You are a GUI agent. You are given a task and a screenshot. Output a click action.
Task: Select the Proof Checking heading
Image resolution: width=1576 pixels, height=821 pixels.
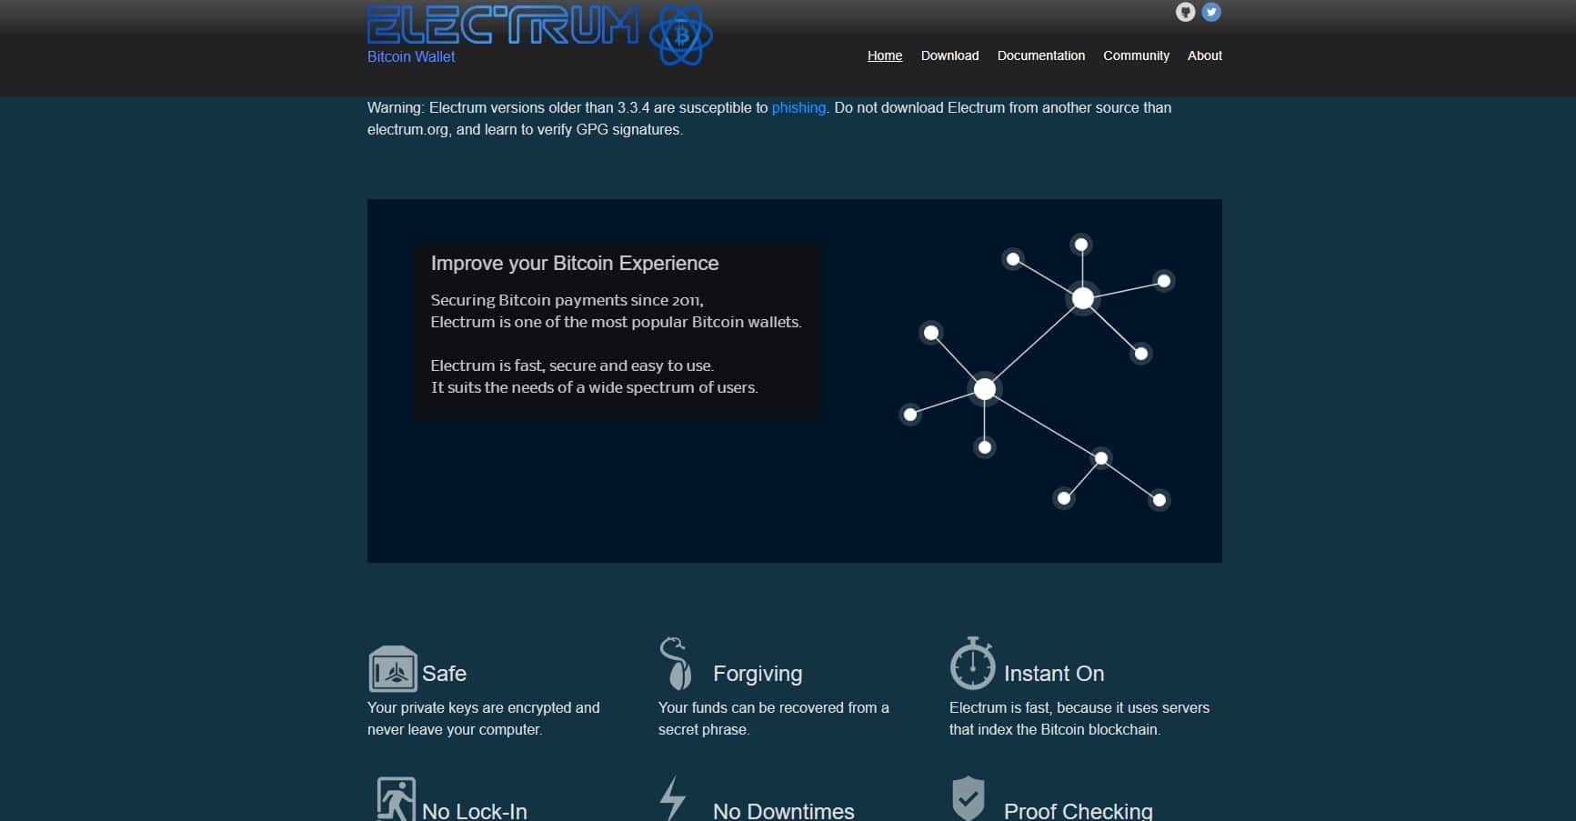(1079, 811)
